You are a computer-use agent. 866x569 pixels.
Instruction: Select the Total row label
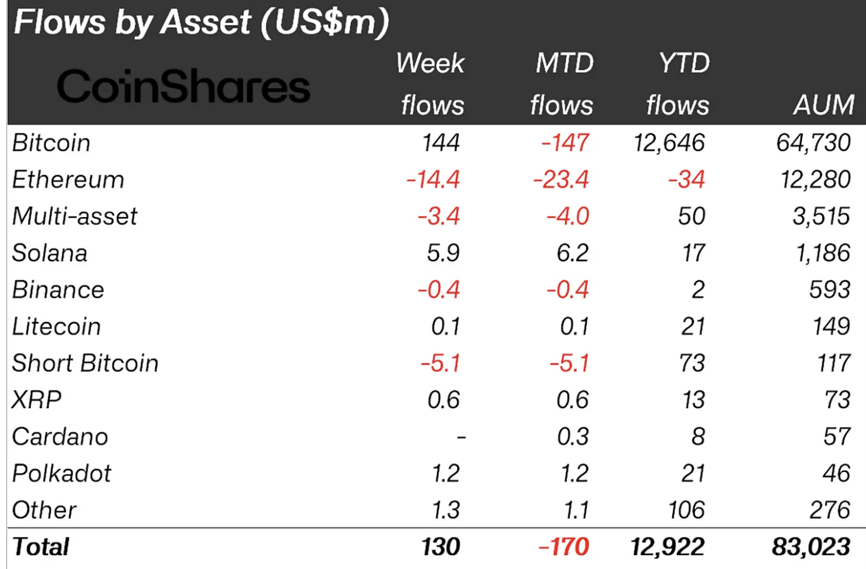point(41,547)
